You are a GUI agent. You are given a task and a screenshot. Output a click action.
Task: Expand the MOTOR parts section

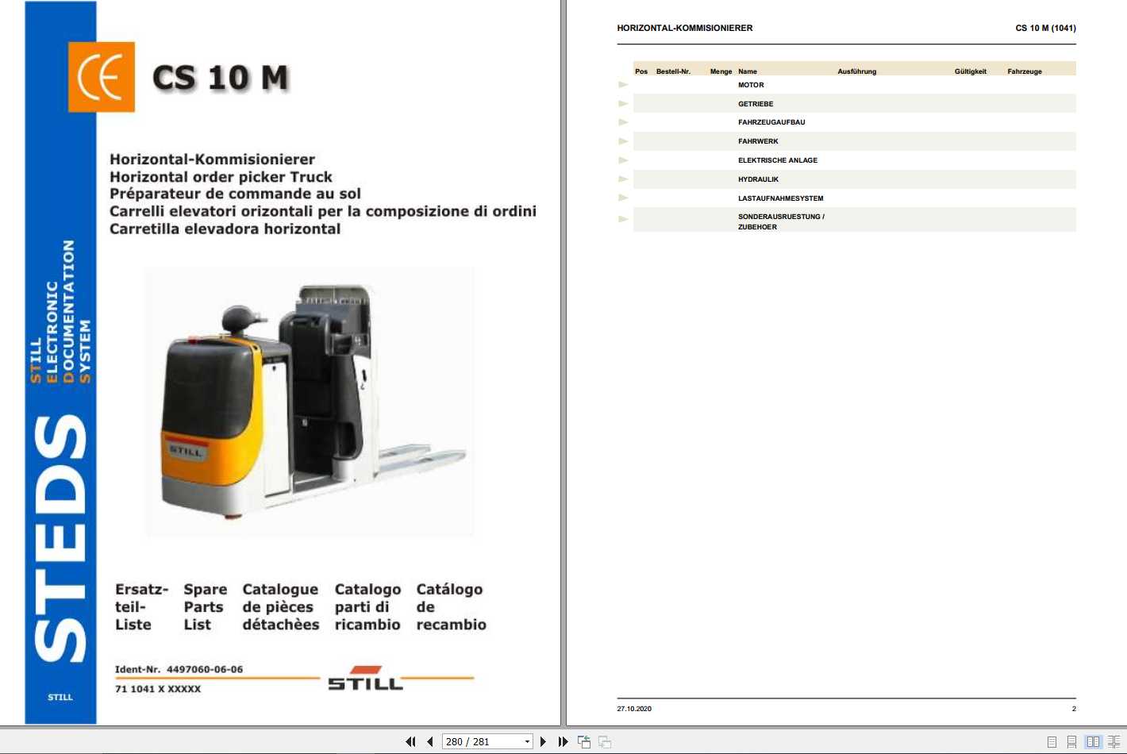[623, 83]
